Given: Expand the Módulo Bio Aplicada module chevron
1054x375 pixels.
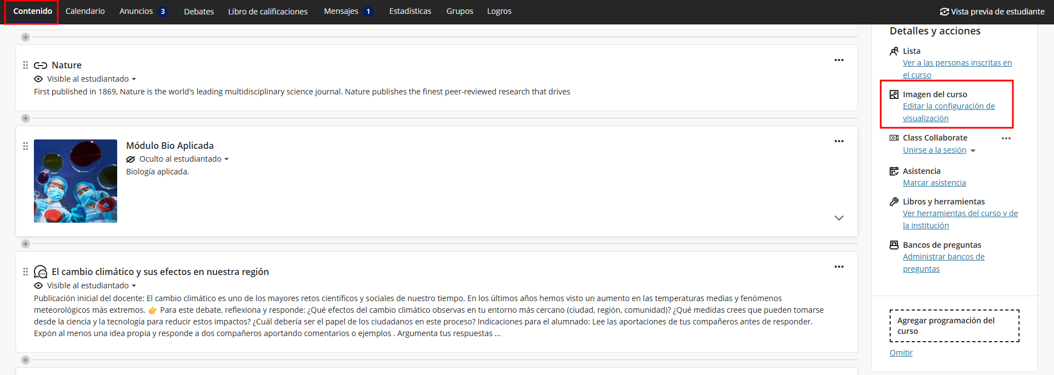Looking at the screenshot, I should (x=839, y=218).
